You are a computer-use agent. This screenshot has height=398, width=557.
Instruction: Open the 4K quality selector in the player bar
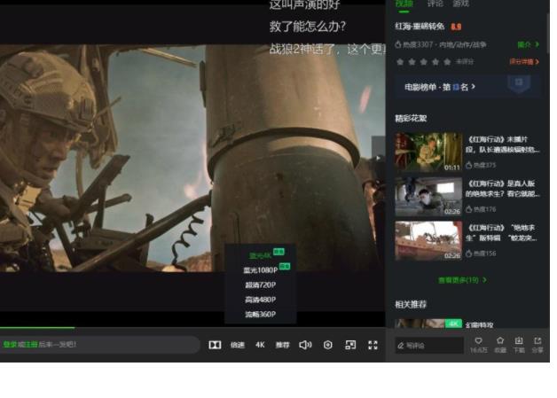[x=260, y=345]
